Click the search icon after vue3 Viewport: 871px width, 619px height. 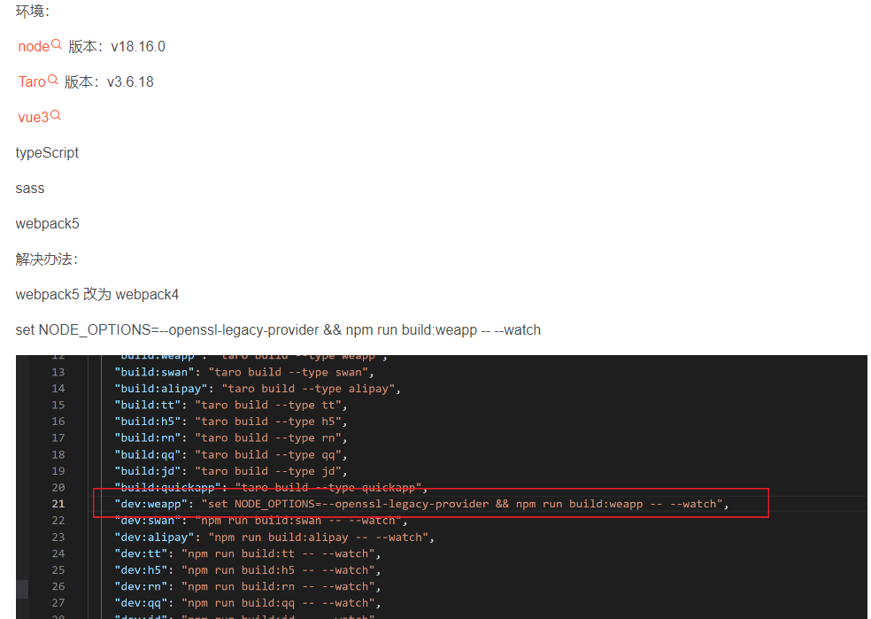(56, 116)
